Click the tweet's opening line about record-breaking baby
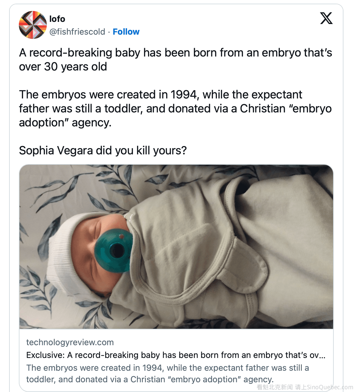This screenshot has width=355, height=392. point(175,53)
